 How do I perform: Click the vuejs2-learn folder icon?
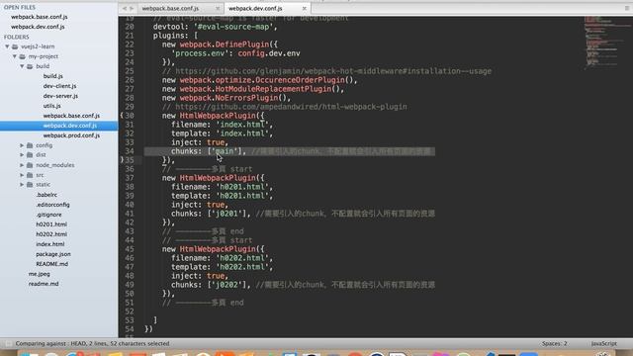(15, 46)
